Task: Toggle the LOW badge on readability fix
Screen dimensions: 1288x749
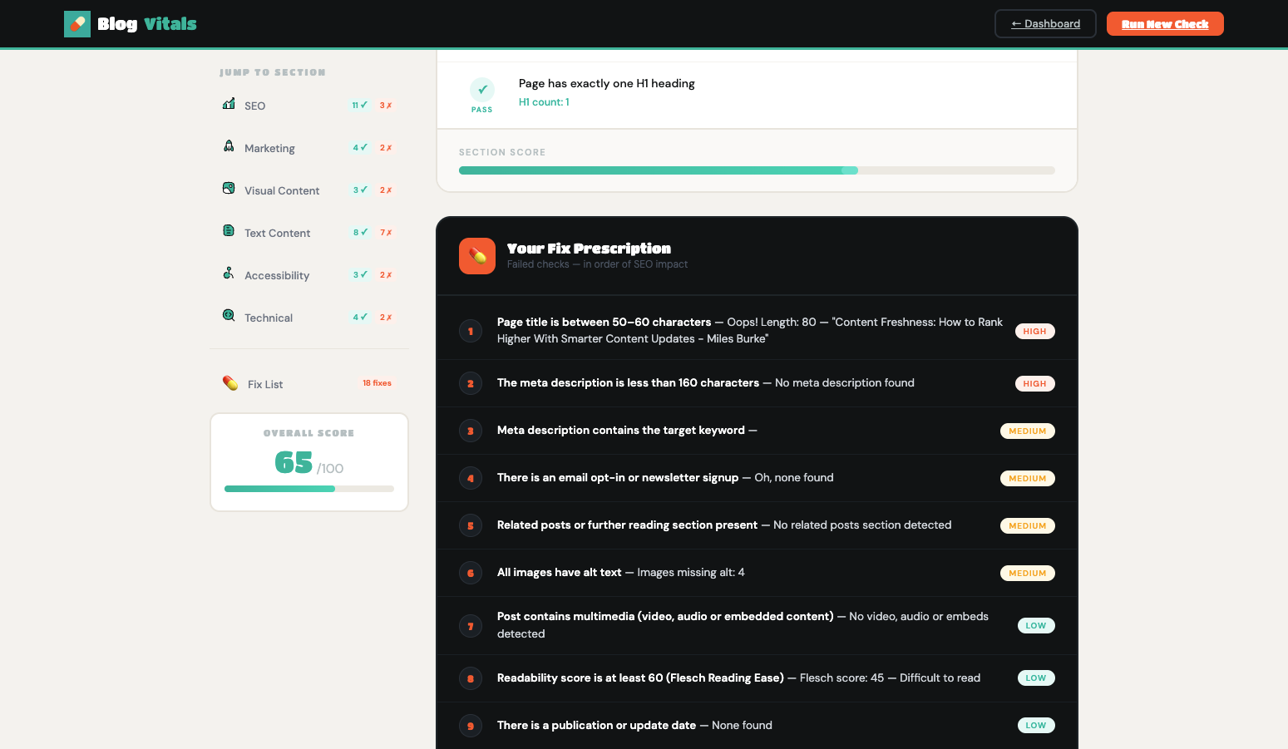Action: point(1036,678)
